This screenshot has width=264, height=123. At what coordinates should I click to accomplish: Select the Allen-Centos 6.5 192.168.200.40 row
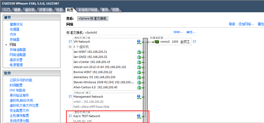(95, 87)
